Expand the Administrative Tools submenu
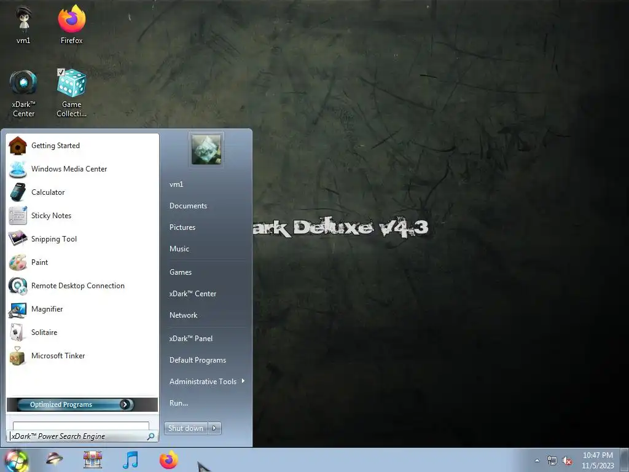 [243, 381]
